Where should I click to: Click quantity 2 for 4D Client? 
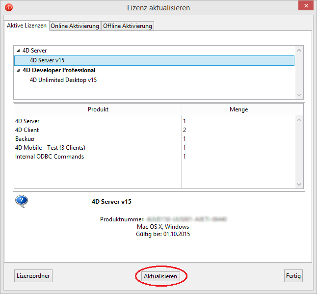[185, 130]
